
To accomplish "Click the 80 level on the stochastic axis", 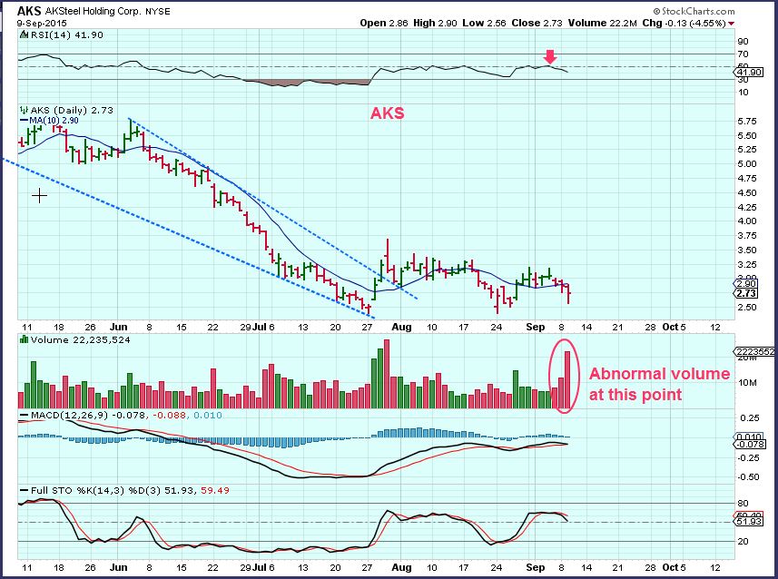I will [743, 504].
